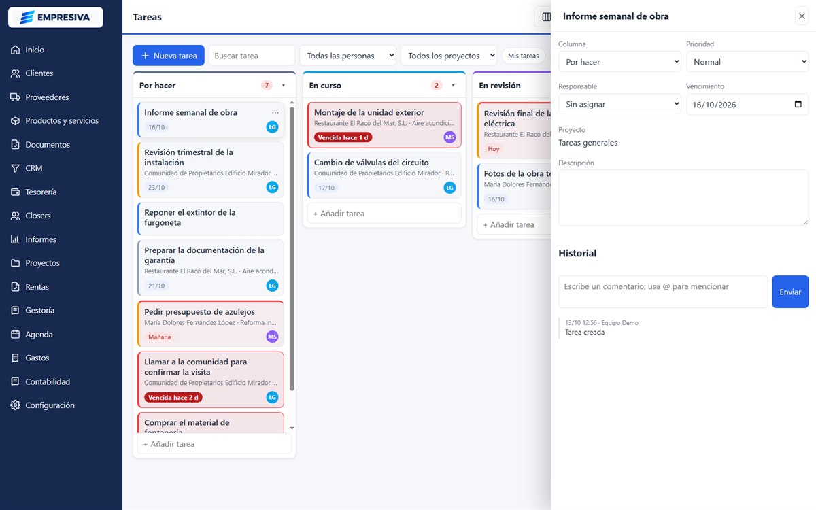The width and height of the screenshot is (816, 510).
Task: Toggle the Mis tareas filter
Action: point(524,56)
